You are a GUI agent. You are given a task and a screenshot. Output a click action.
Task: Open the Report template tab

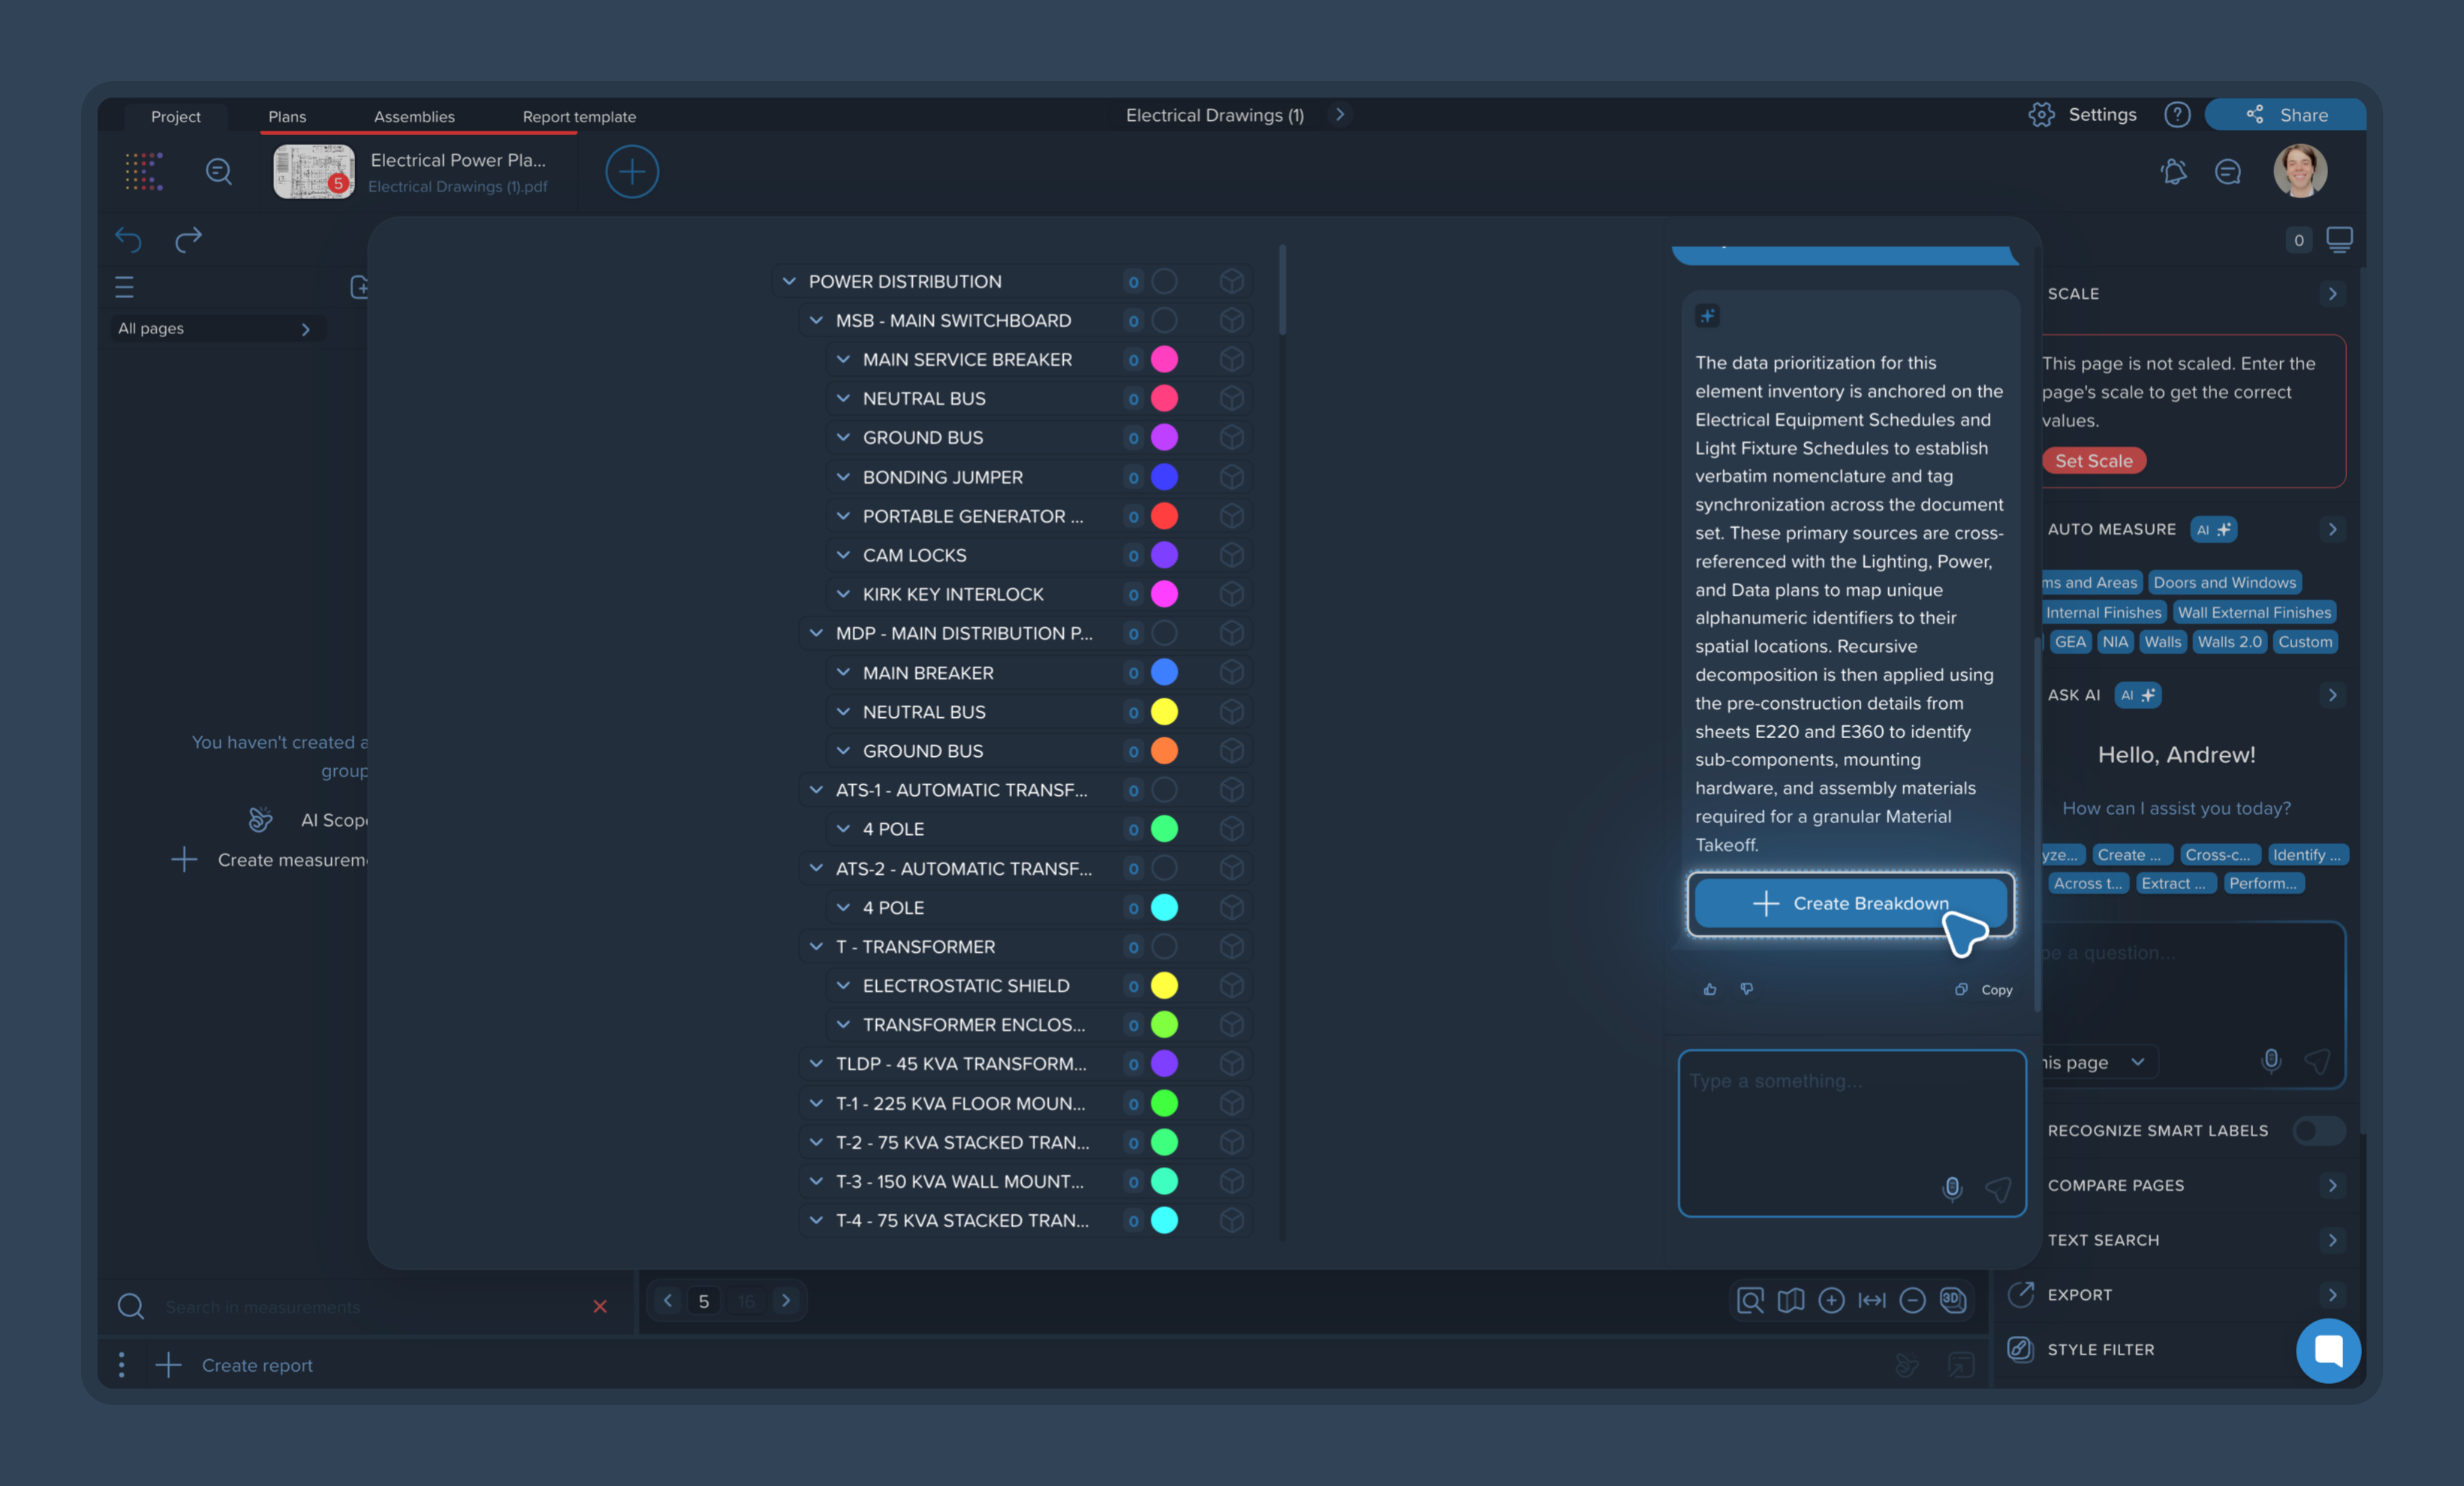[579, 117]
